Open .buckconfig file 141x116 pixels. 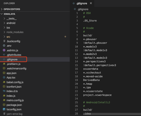(13, 41)
